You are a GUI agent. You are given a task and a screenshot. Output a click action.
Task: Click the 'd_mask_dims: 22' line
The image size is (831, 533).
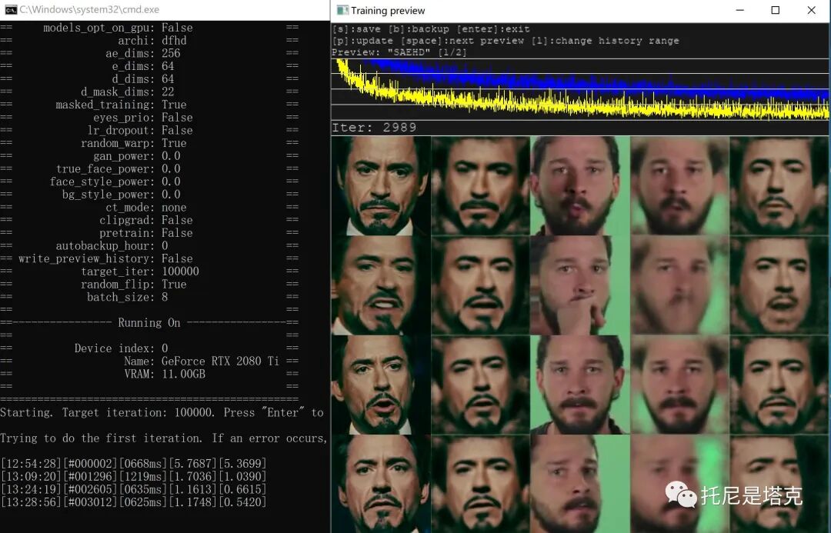(127, 92)
